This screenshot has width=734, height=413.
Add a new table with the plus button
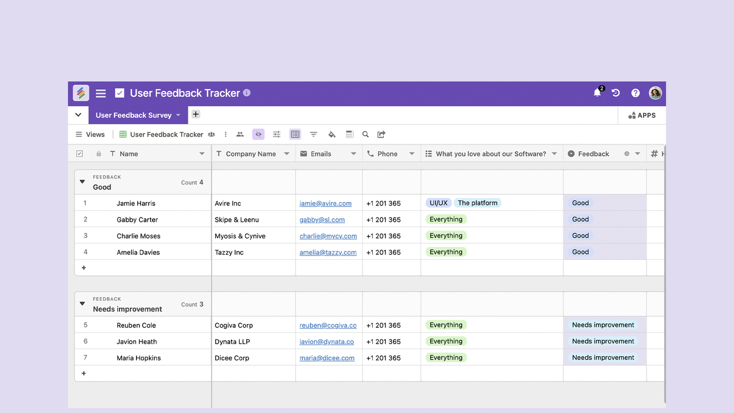click(195, 115)
